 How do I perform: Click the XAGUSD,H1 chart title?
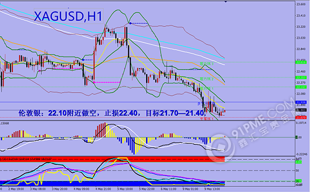pyautogui.click(x=68, y=16)
